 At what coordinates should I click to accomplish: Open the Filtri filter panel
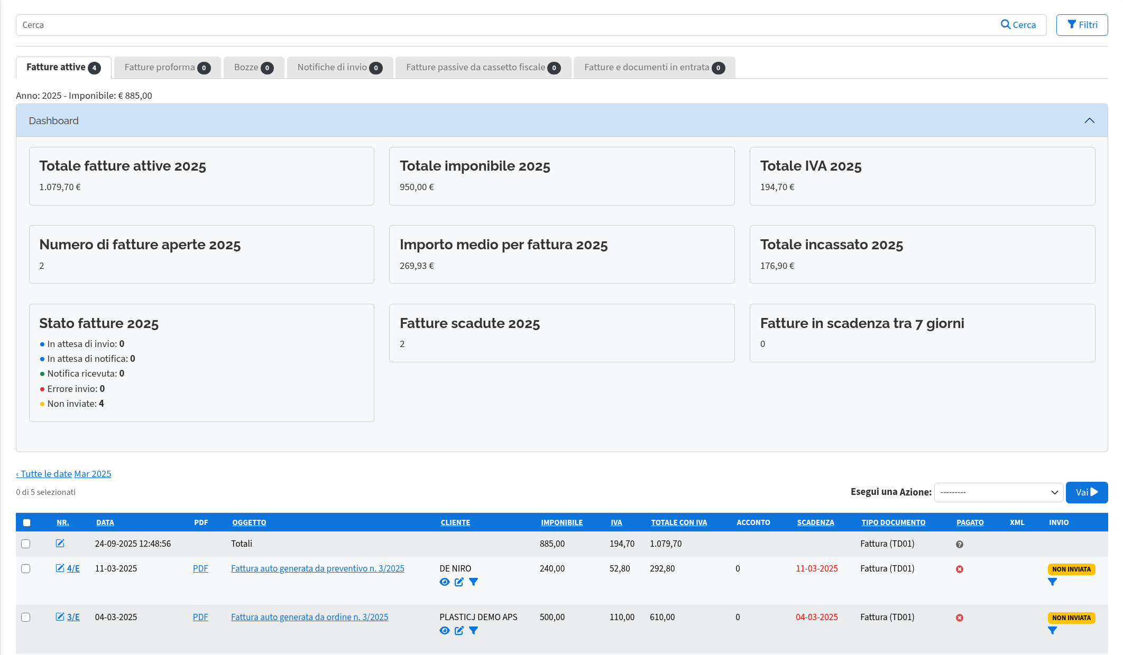click(x=1082, y=25)
